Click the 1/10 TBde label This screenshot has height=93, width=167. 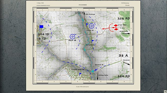(122, 25)
